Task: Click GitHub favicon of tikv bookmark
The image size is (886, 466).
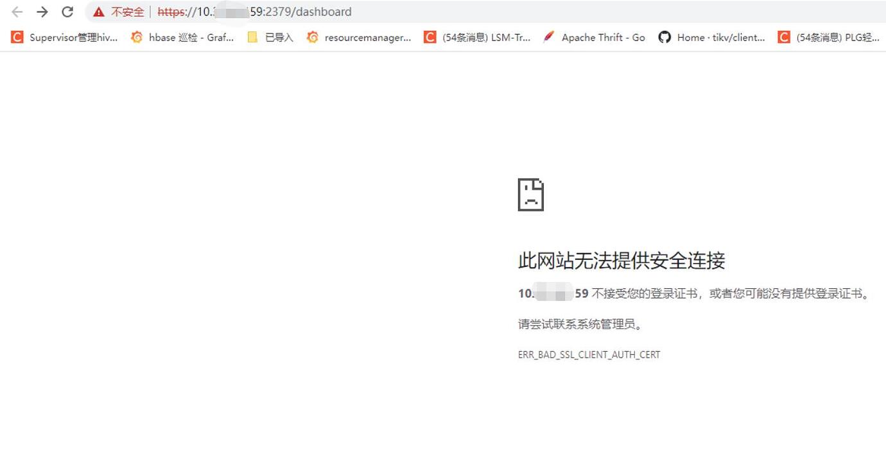Action: tap(664, 37)
